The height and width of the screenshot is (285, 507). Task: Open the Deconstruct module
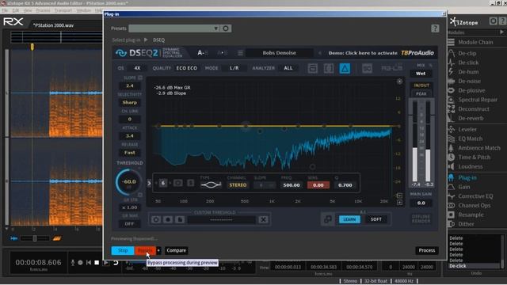coord(474,109)
